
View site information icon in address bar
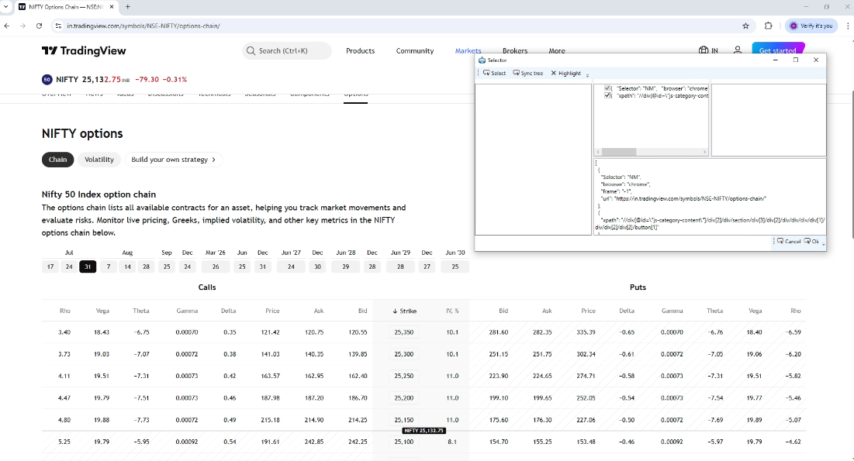click(58, 26)
